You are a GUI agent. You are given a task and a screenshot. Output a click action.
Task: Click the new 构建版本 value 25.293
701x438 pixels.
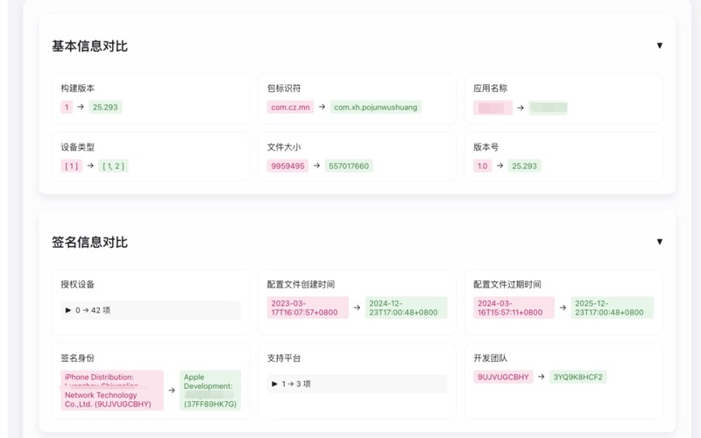click(105, 107)
